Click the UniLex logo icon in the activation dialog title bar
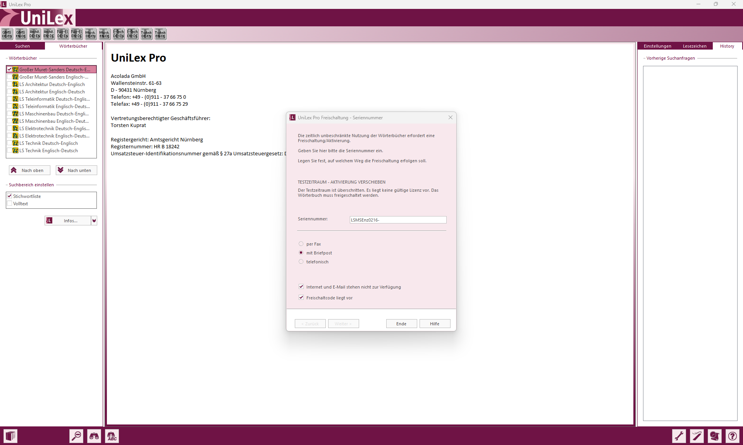Viewport: 743px width, 445px height. pyautogui.click(x=292, y=118)
